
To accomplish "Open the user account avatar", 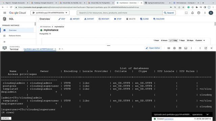I will click(x=211, y=13).
